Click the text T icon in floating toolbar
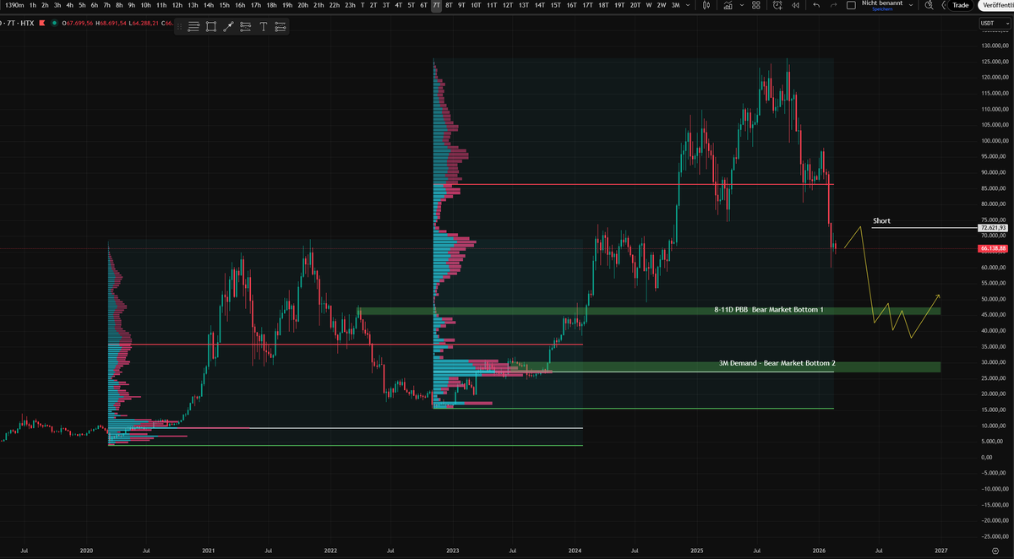1014x559 pixels. pyautogui.click(x=263, y=27)
